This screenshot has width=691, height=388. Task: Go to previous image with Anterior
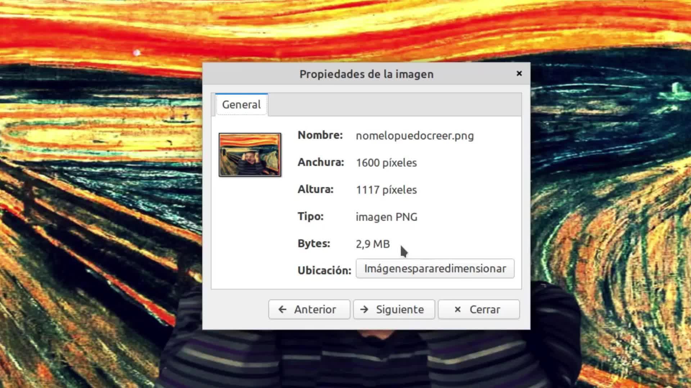309,309
